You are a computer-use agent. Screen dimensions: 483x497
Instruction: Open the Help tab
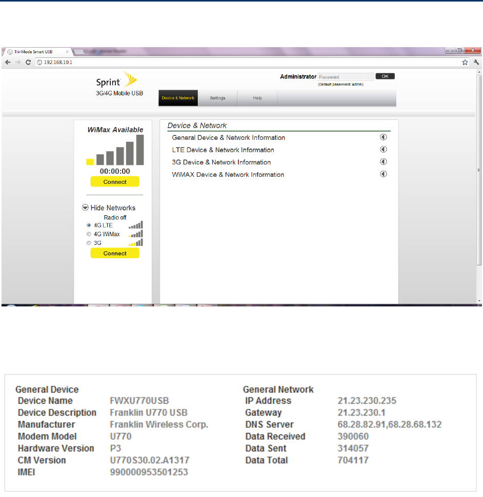[257, 98]
